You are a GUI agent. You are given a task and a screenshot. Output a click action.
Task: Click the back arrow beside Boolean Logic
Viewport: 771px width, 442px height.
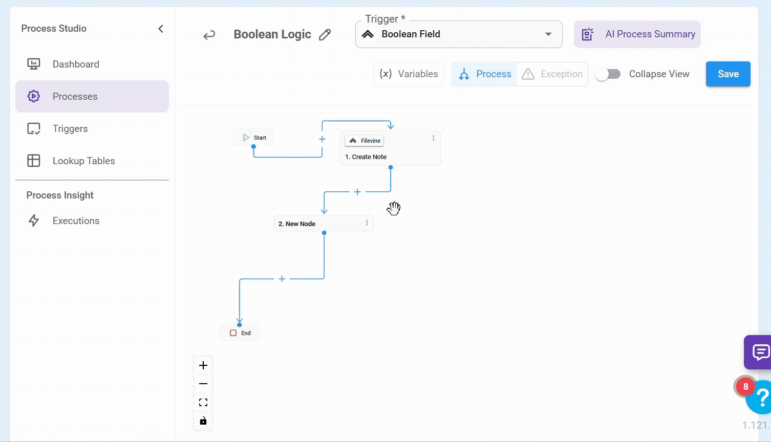pyautogui.click(x=209, y=35)
